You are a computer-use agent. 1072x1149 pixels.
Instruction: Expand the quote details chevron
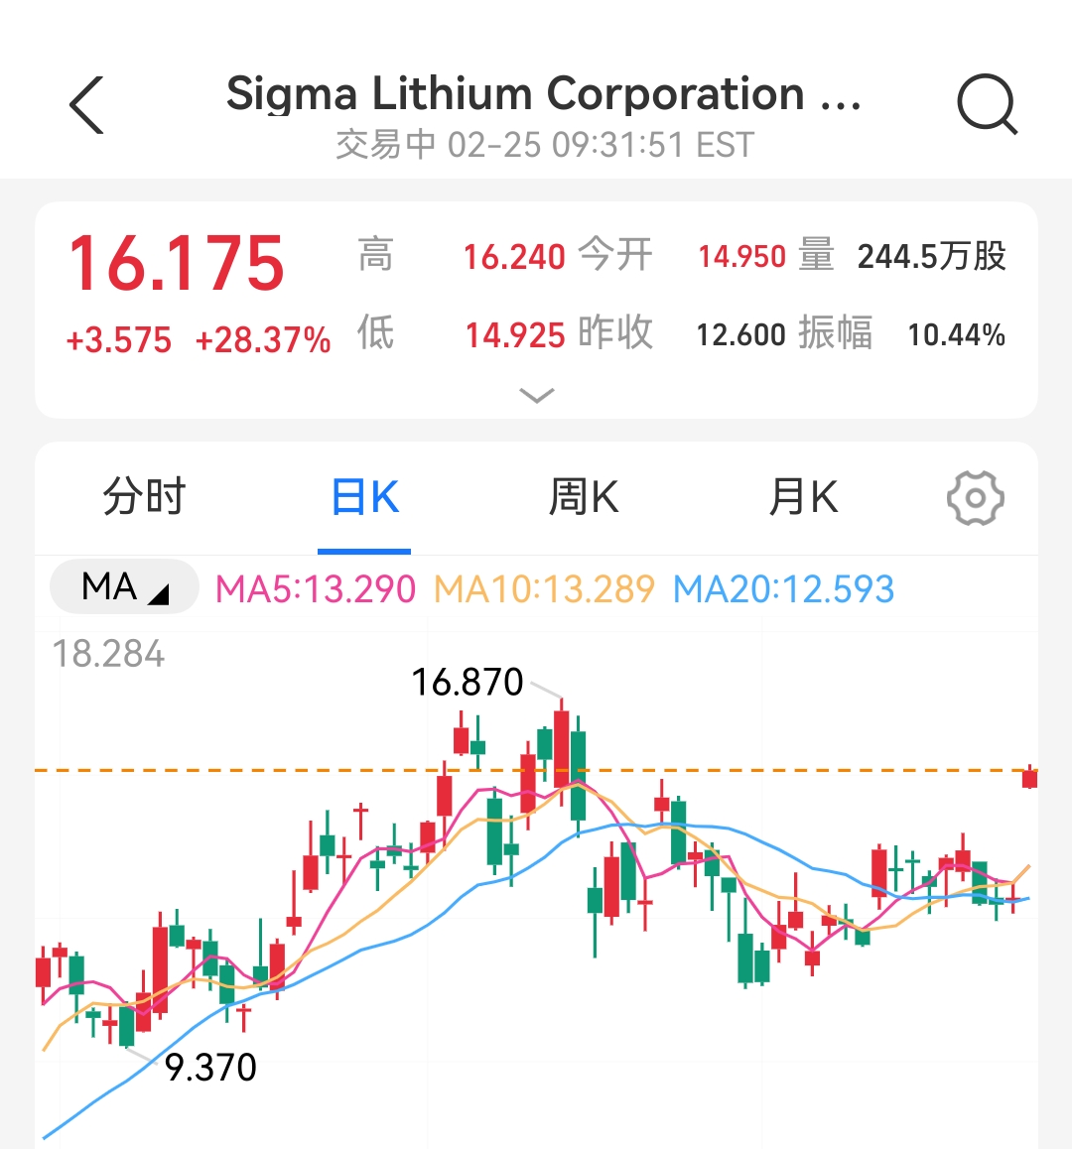536,396
